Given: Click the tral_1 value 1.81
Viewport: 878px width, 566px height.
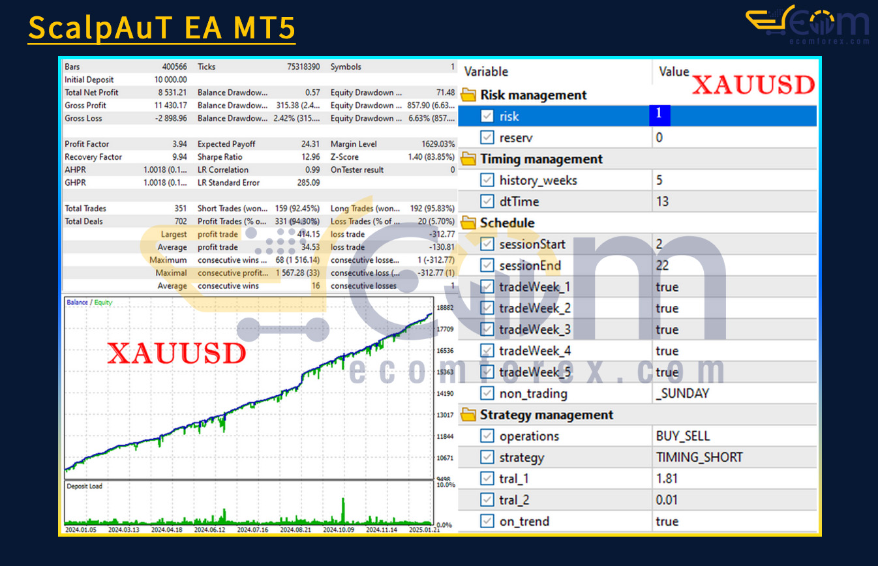Looking at the screenshot, I should point(667,479).
